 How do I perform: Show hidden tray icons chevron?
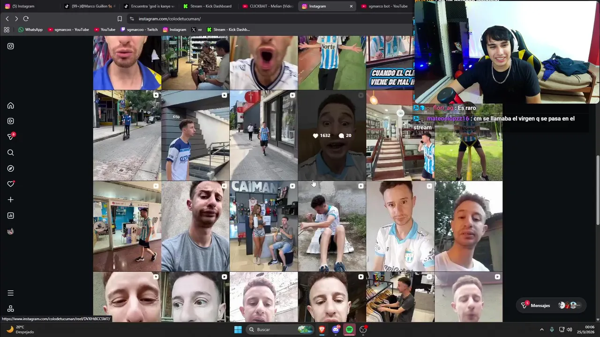[x=542, y=330]
